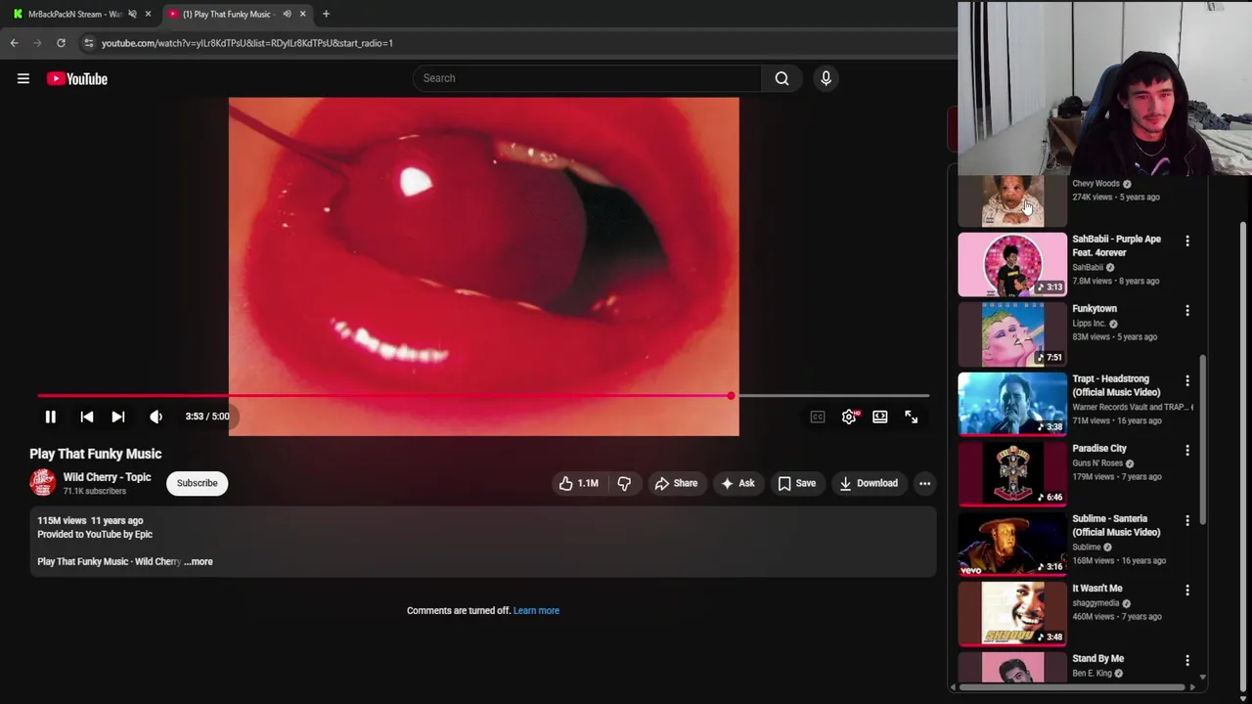Like the video with 1.1M likes
Image resolution: width=1252 pixels, height=704 pixels.
[x=578, y=483]
